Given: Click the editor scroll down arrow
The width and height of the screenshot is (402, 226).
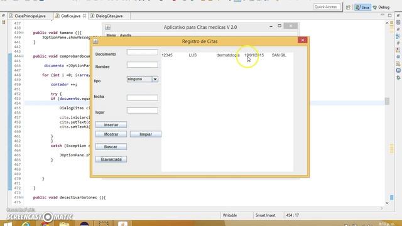Looking at the screenshot, I should 387,203.
